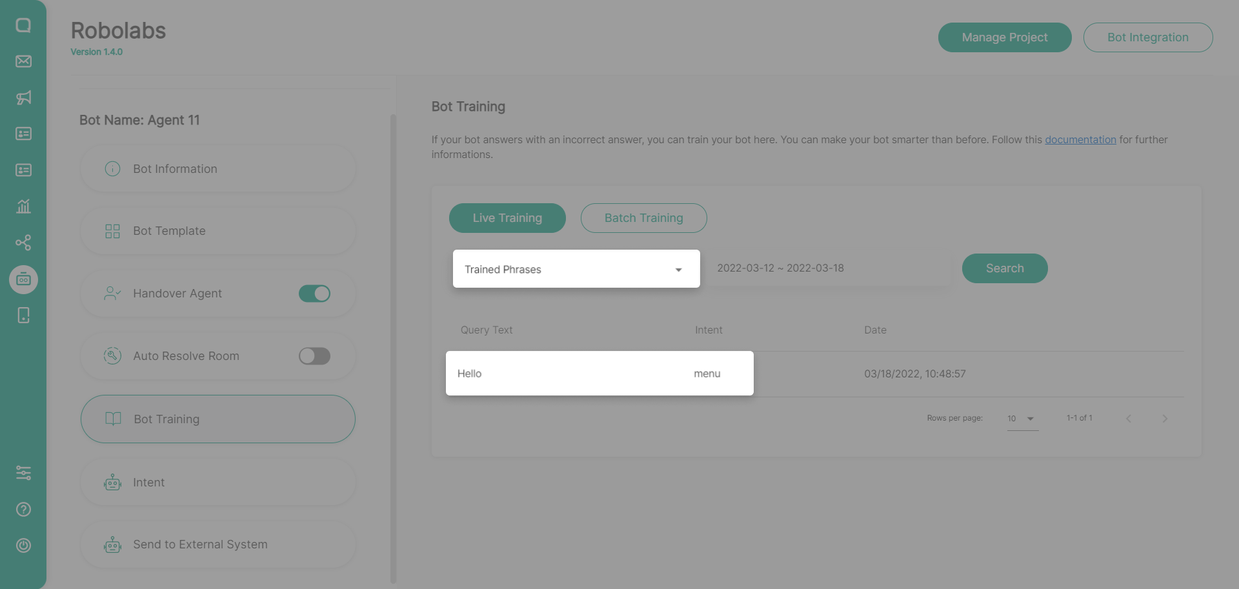
Task: Click the share nodes integration sidebar icon
Action: (x=23, y=243)
